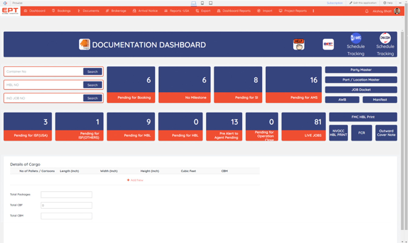Click the HELP hand icon in dashboard banner
The width and height of the screenshot is (408, 243).
click(299, 44)
